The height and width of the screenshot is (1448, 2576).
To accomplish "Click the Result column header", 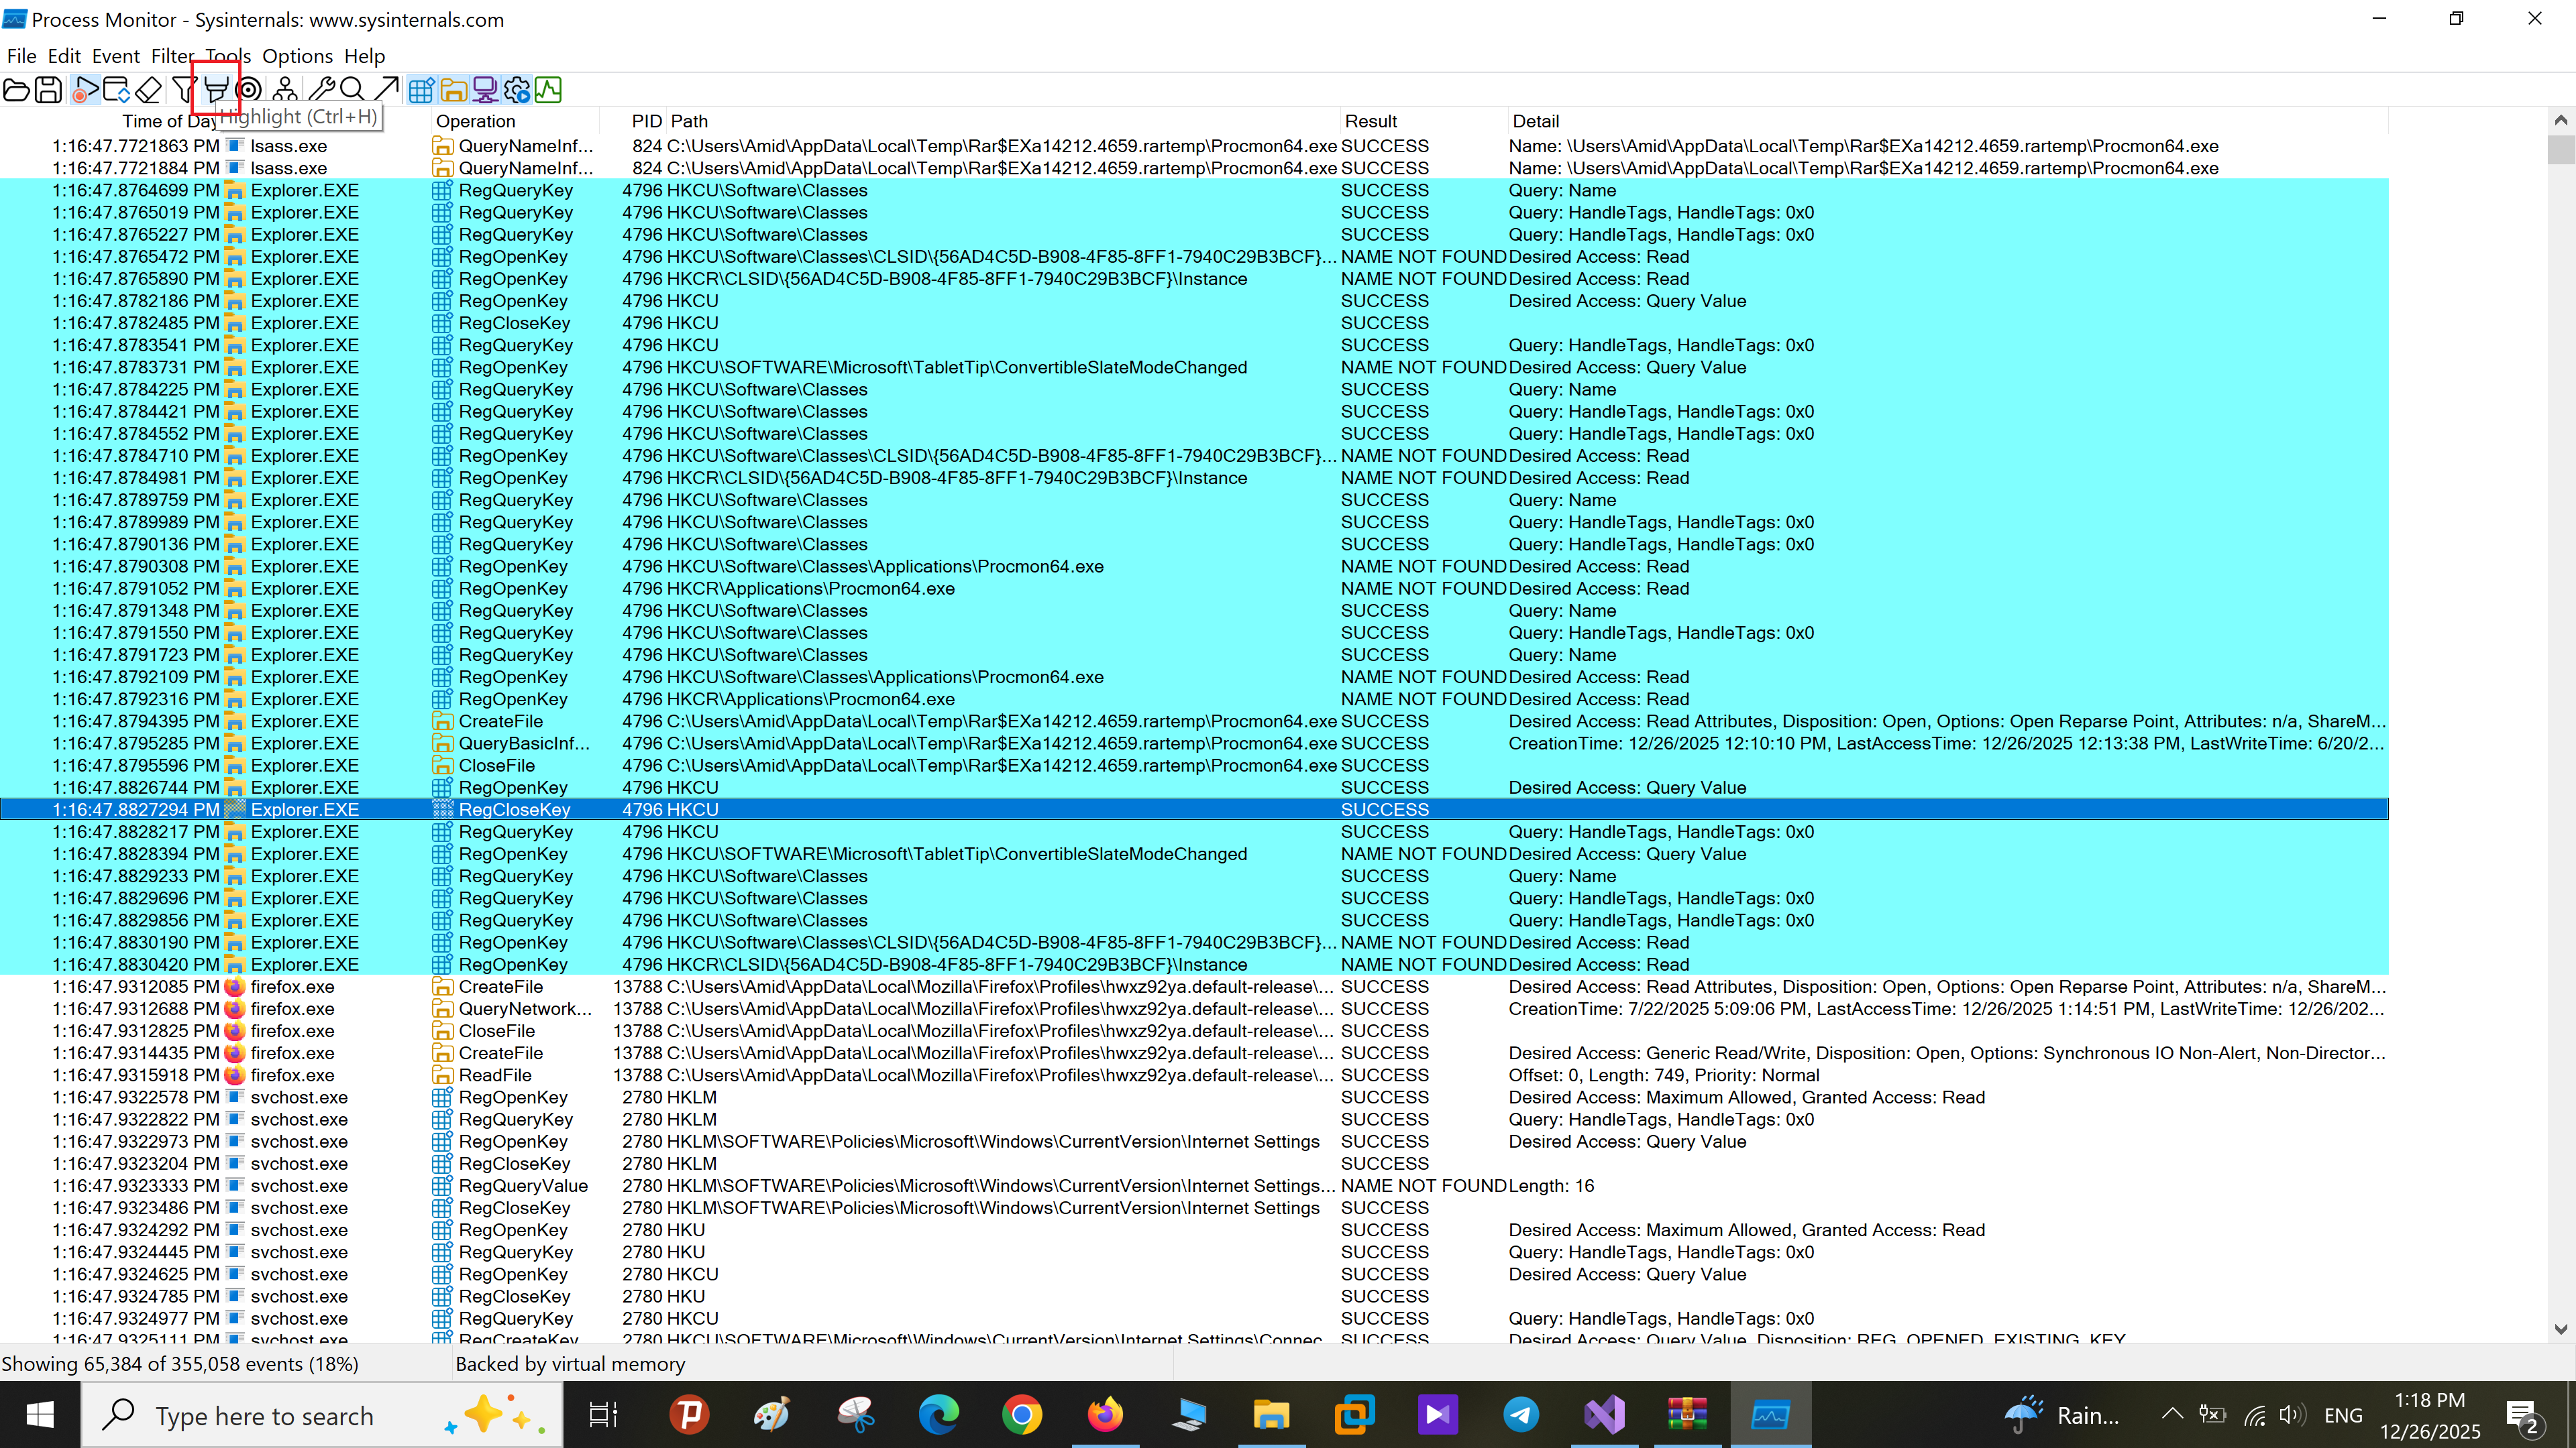I will tap(1370, 121).
